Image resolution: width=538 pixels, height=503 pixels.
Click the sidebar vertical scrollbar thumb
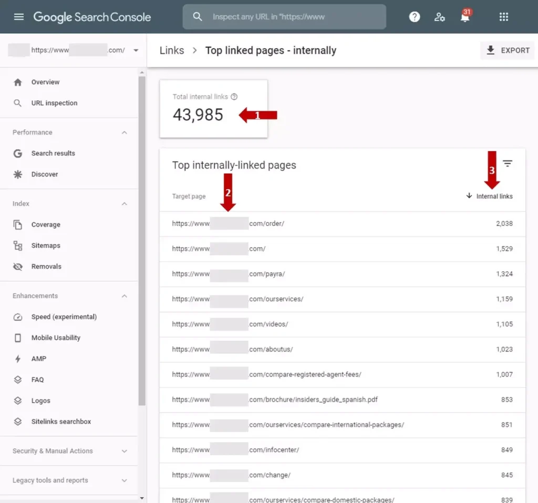[142, 241]
